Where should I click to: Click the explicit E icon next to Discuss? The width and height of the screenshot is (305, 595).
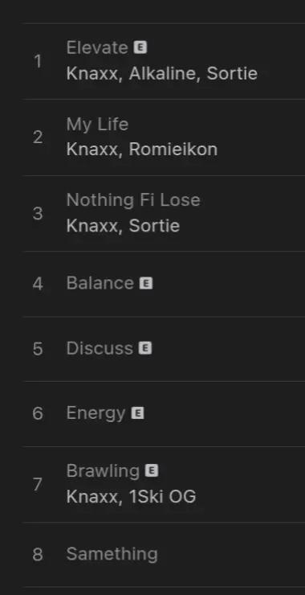(x=145, y=348)
